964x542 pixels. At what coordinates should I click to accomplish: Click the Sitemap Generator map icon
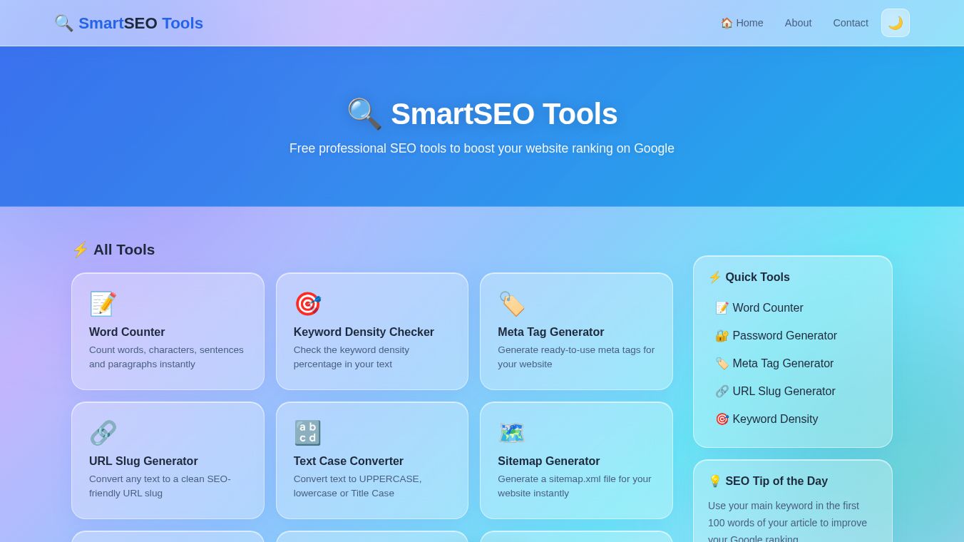pyautogui.click(x=511, y=433)
